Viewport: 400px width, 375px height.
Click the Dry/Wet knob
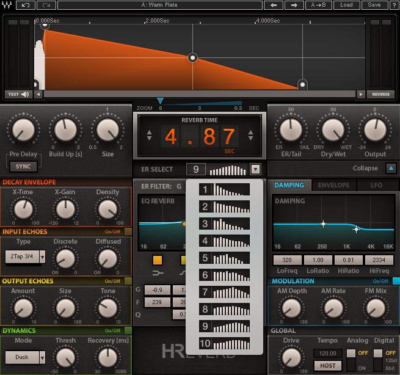point(333,130)
